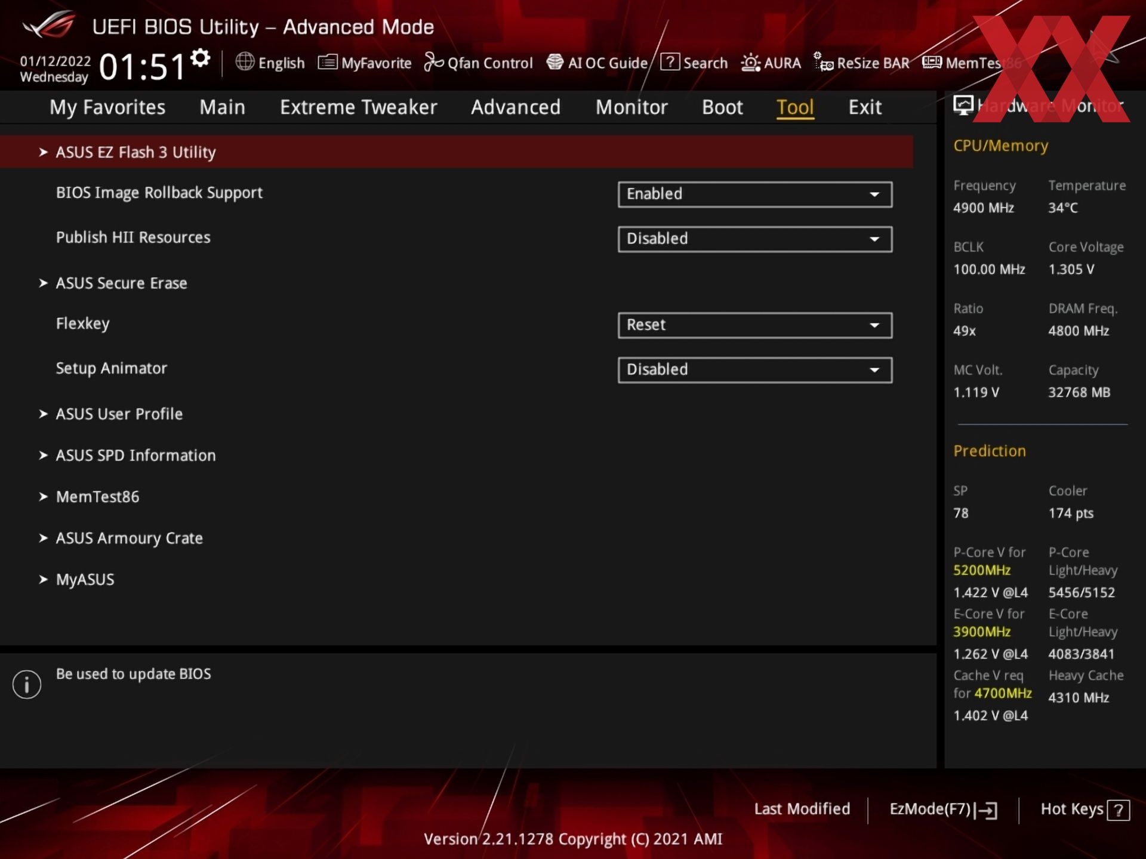Screen dimensions: 1146x859
Task: Open the Flexkey Reset dropdown
Action: click(x=755, y=325)
